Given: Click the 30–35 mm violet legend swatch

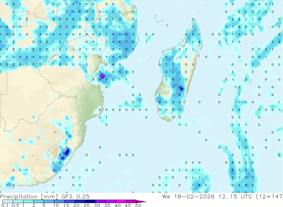Looking at the screenshot, I should (x=100, y=201).
